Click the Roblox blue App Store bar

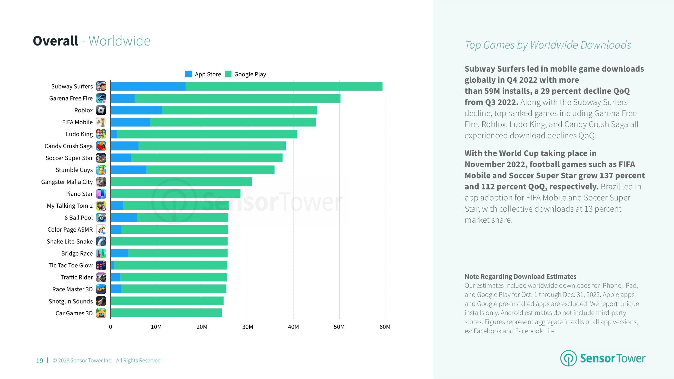click(x=136, y=110)
